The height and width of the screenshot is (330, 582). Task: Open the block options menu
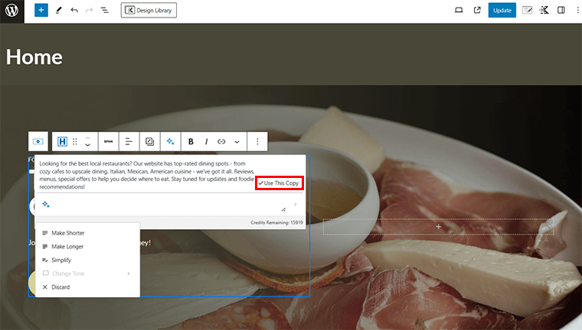[257, 141]
